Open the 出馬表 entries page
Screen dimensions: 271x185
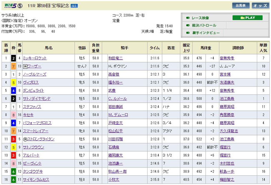pos(241,5)
